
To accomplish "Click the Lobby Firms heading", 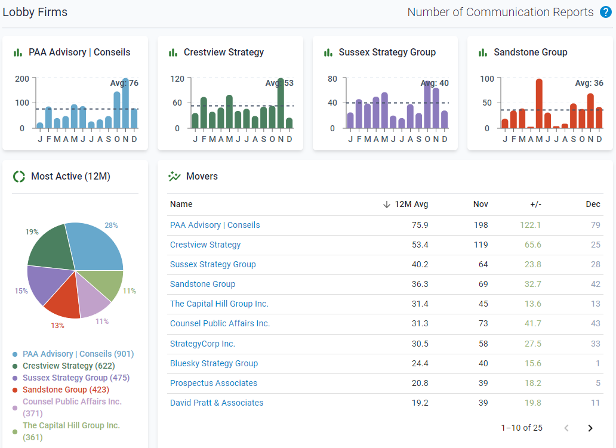I will tap(35, 12).
